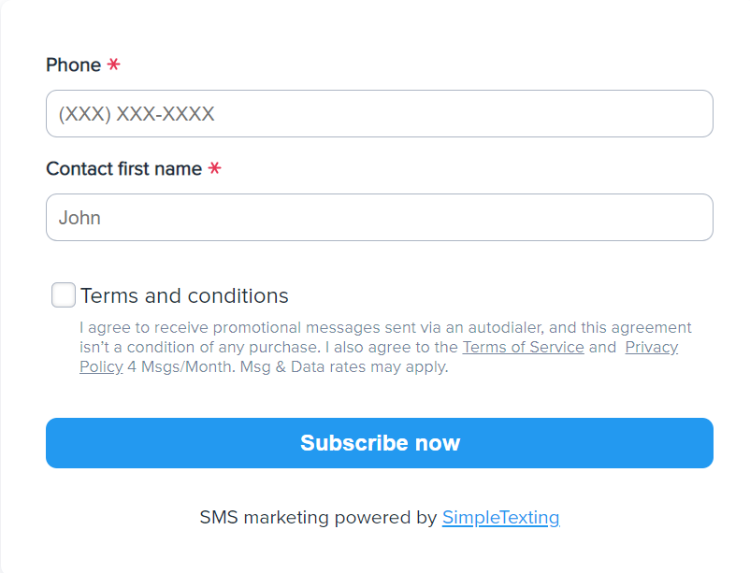Check the Terms and conditions checkbox
750x573 pixels.
64,295
